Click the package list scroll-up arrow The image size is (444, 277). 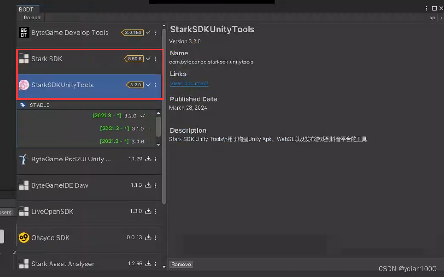(164, 25)
